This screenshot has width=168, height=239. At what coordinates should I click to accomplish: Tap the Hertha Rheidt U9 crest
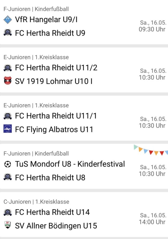[x=8, y=33]
